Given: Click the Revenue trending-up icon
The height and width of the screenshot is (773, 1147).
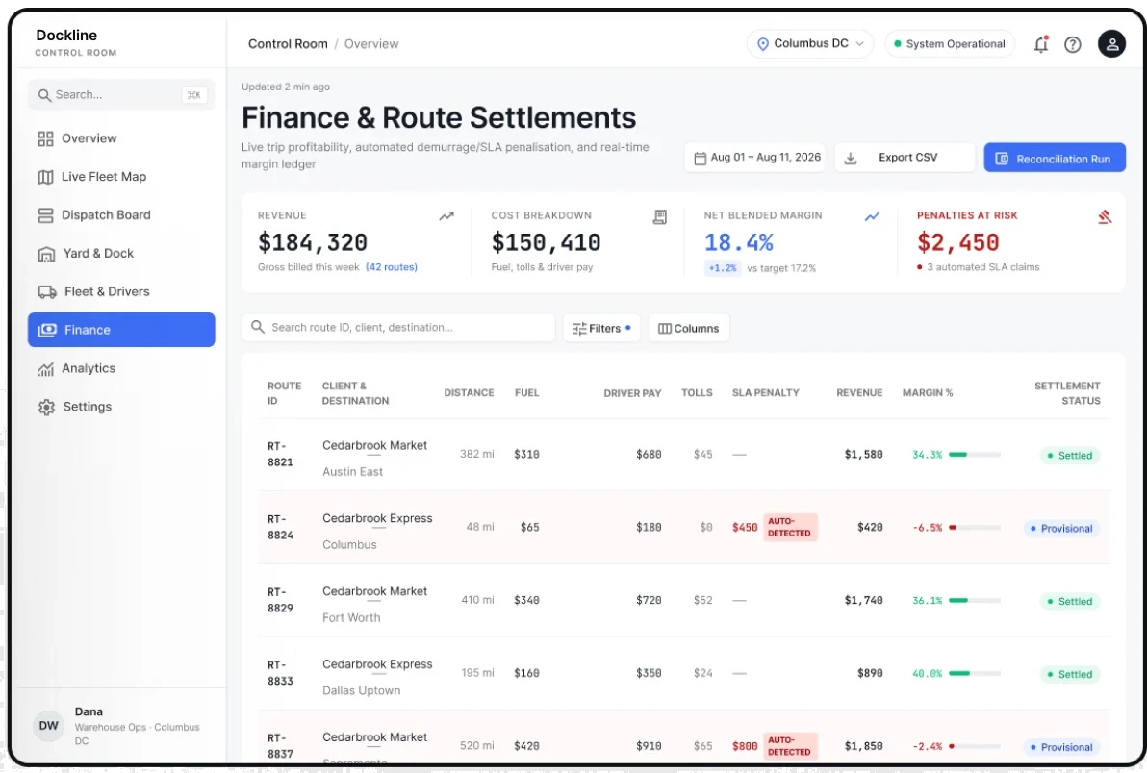Looking at the screenshot, I should (446, 216).
